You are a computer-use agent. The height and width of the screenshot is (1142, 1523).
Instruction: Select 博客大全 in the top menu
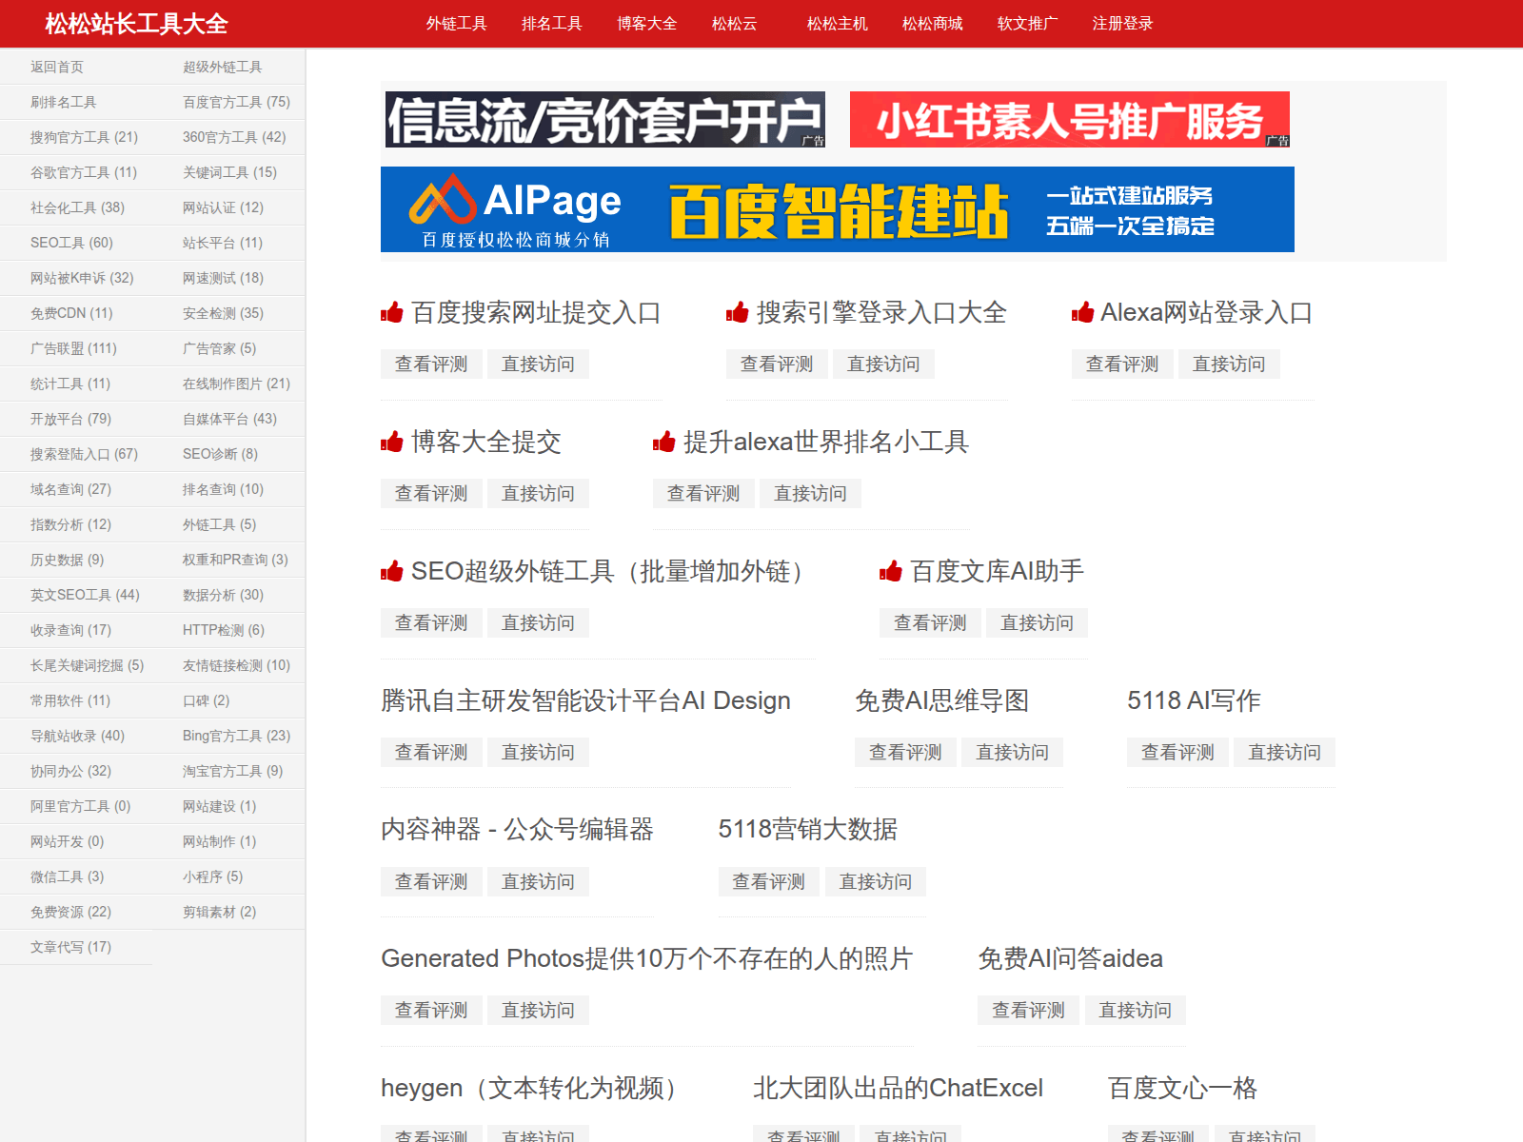pos(646,24)
